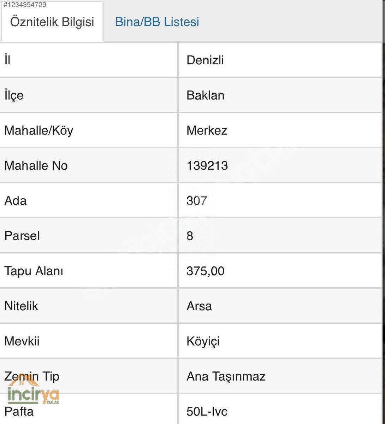Select the Baklan district value
The width and height of the screenshot is (385, 424).
click(206, 95)
